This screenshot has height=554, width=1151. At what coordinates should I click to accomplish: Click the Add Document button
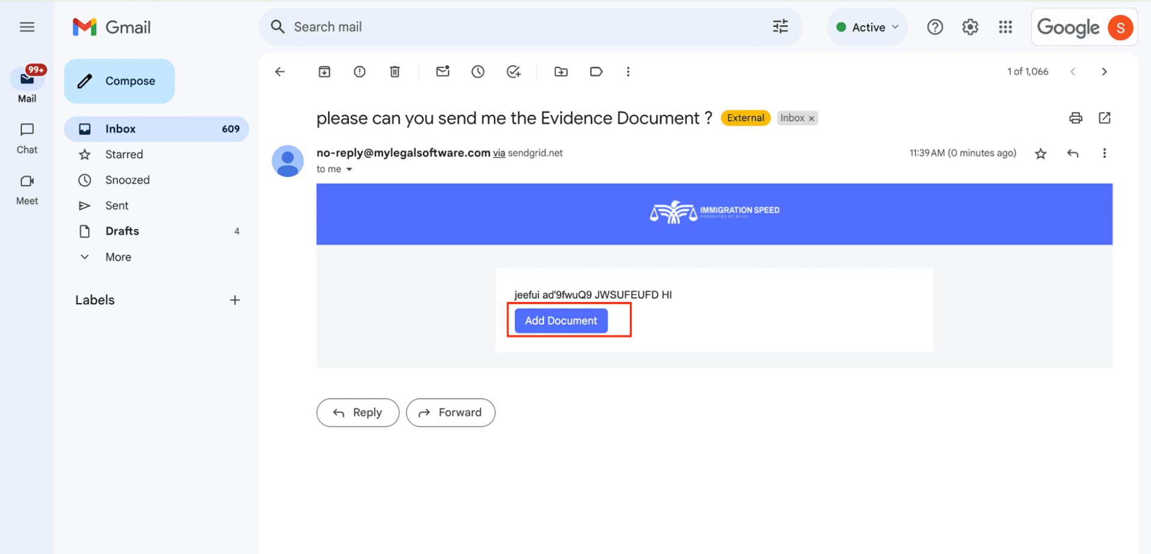coord(561,320)
